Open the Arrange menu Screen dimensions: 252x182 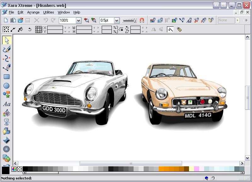[x=33, y=12]
